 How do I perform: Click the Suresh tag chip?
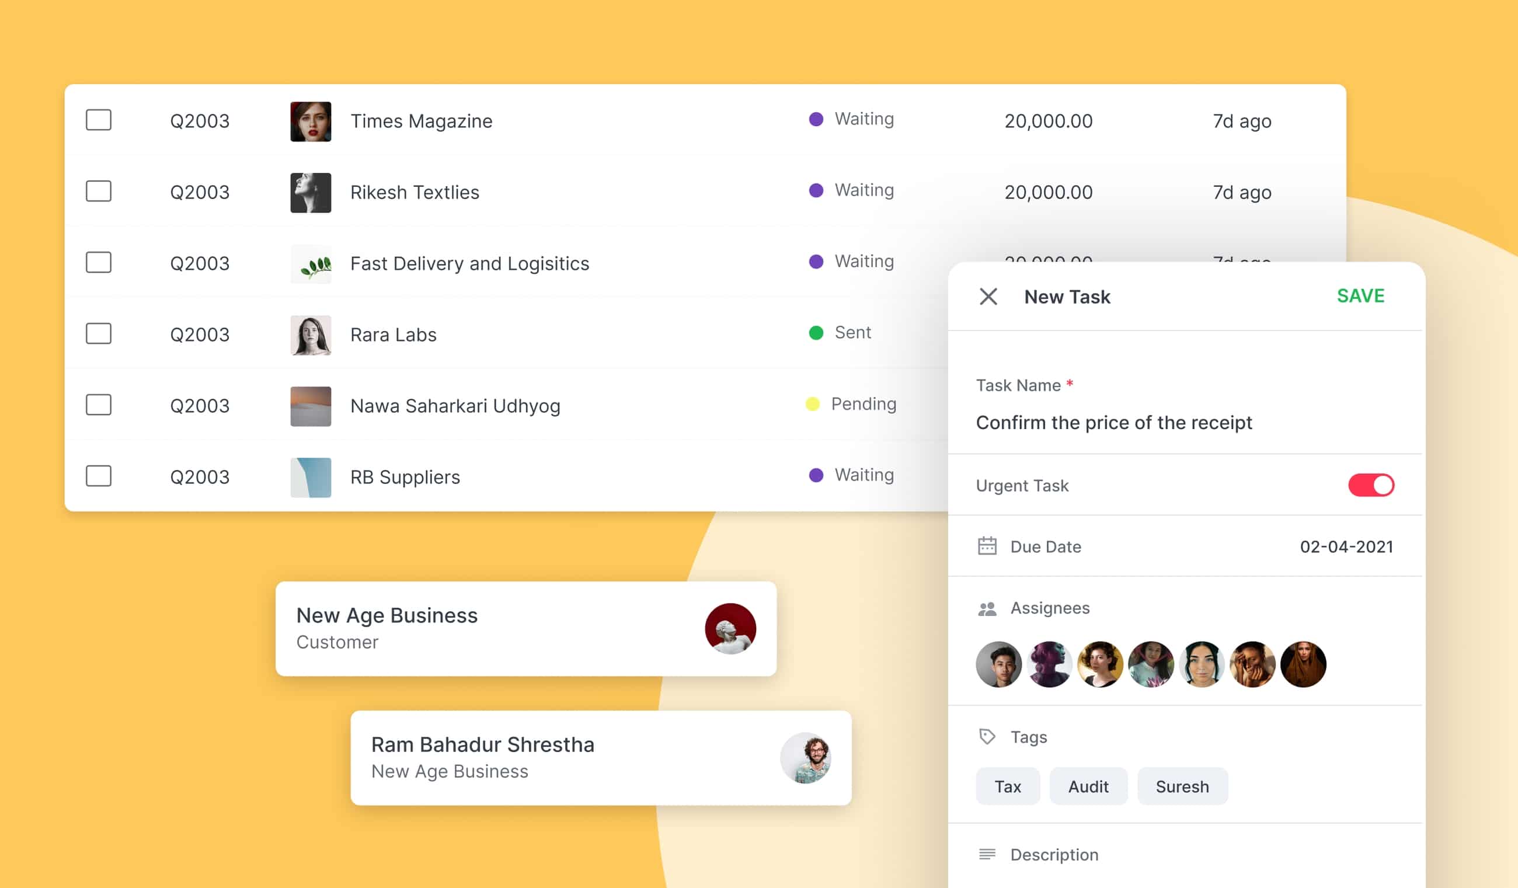(1182, 786)
